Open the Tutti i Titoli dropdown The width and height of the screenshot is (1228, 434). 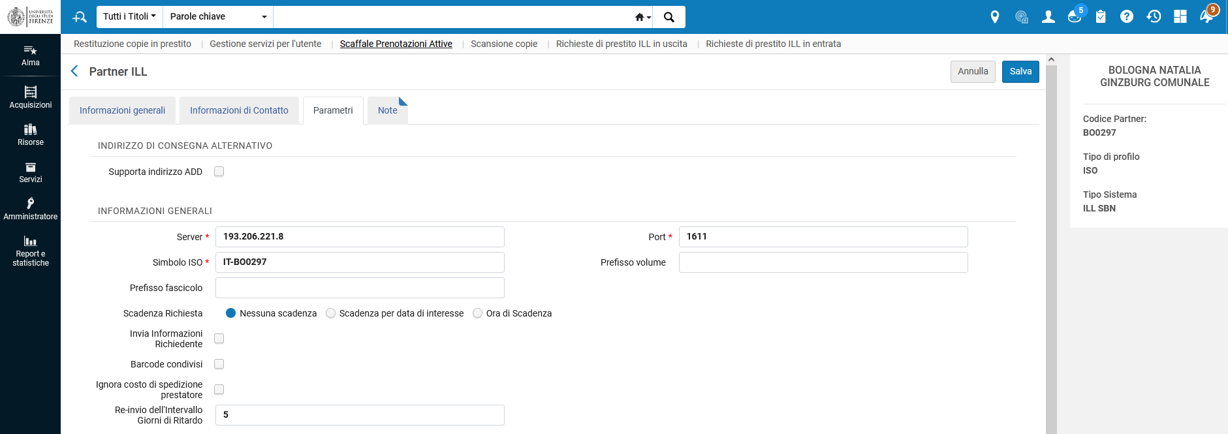[129, 17]
